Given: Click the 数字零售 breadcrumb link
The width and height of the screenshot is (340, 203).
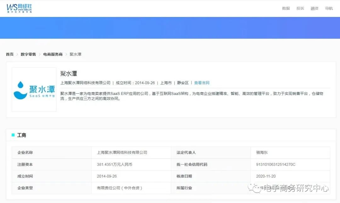Looking at the screenshot, I should click(28, 54).
